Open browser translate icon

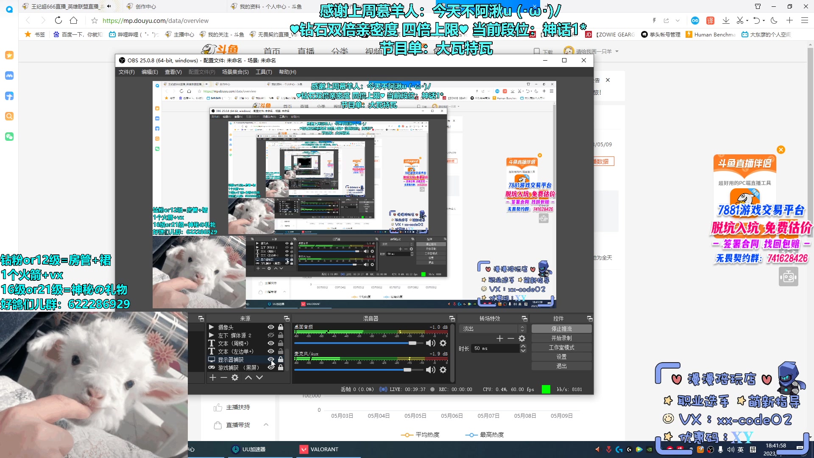(710, 20)
